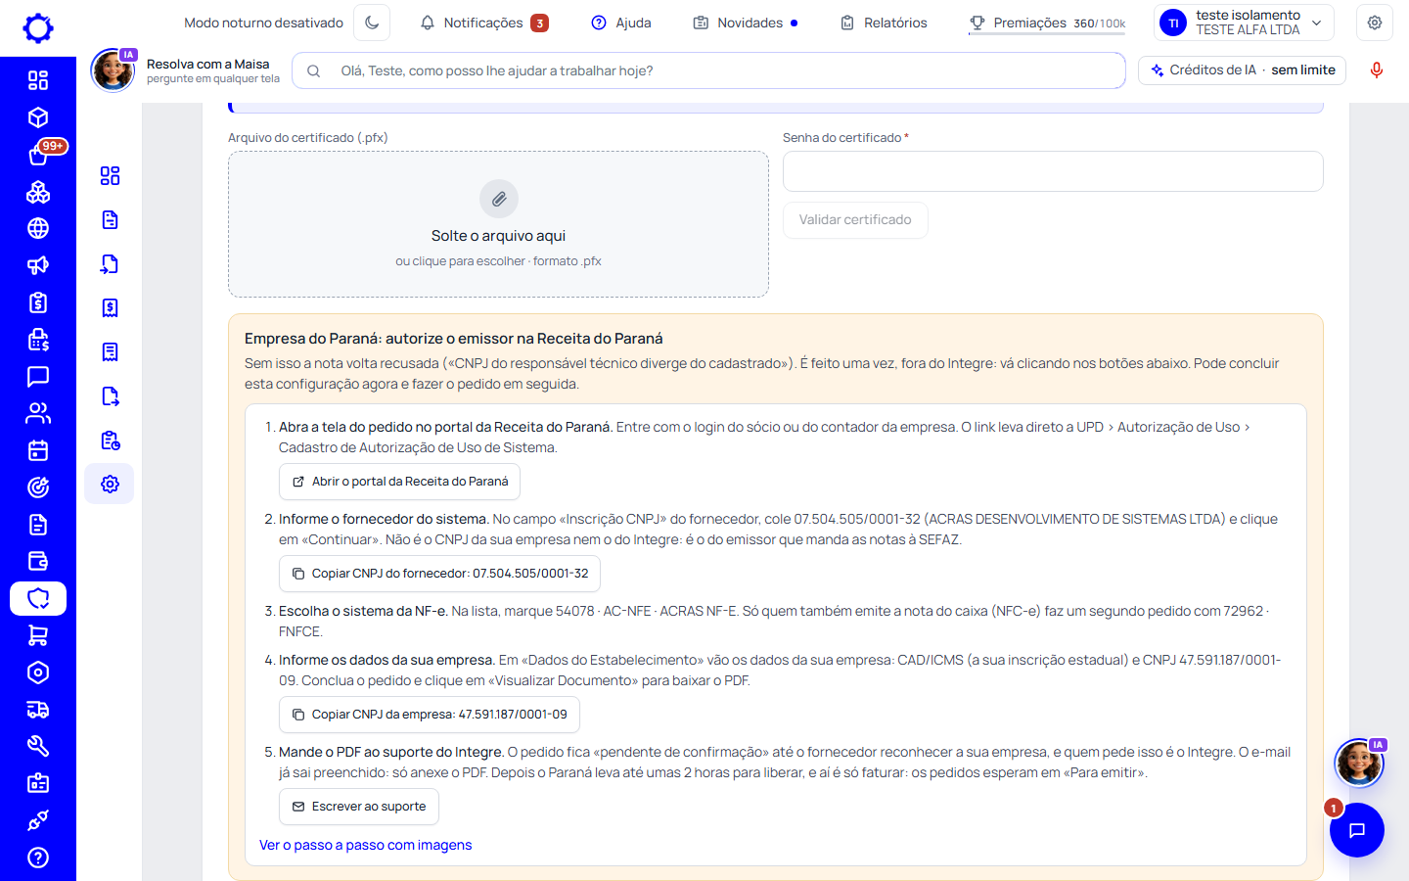Open the megaphone marketing icon
This screenshot has height=881, width=1409.
(38, 265)
